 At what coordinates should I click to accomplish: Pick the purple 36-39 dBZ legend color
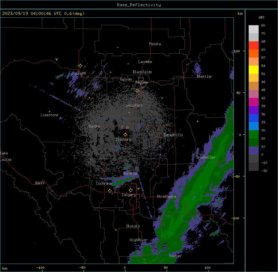pyautogui.click(x=253, y=110)
